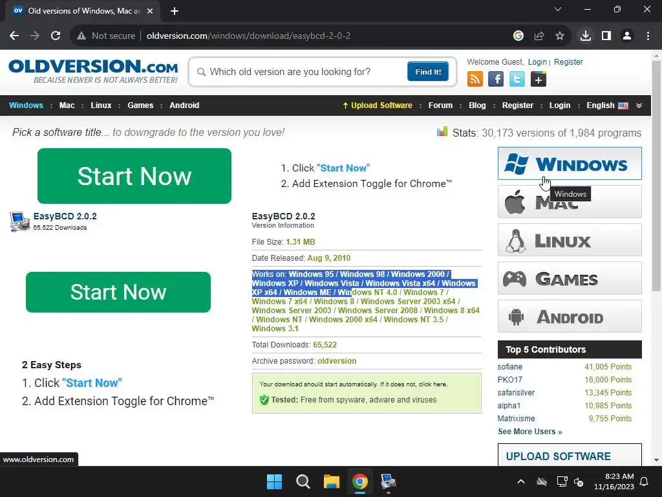
Task: Click Register in the black nav bar
Action: [518, 105]
